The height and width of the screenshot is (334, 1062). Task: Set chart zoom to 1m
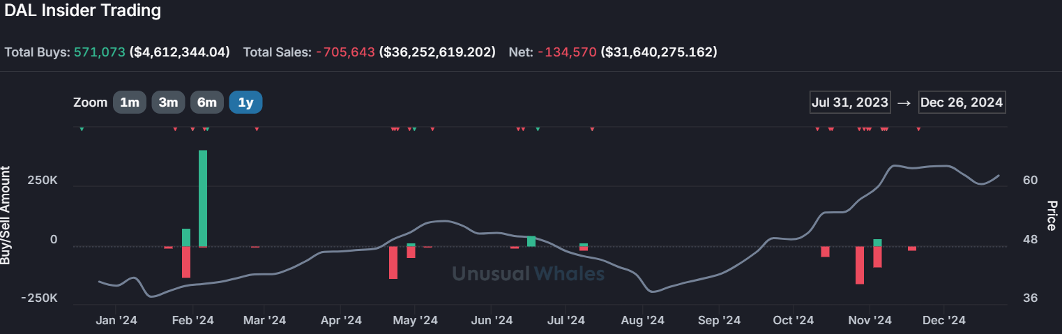130,103
